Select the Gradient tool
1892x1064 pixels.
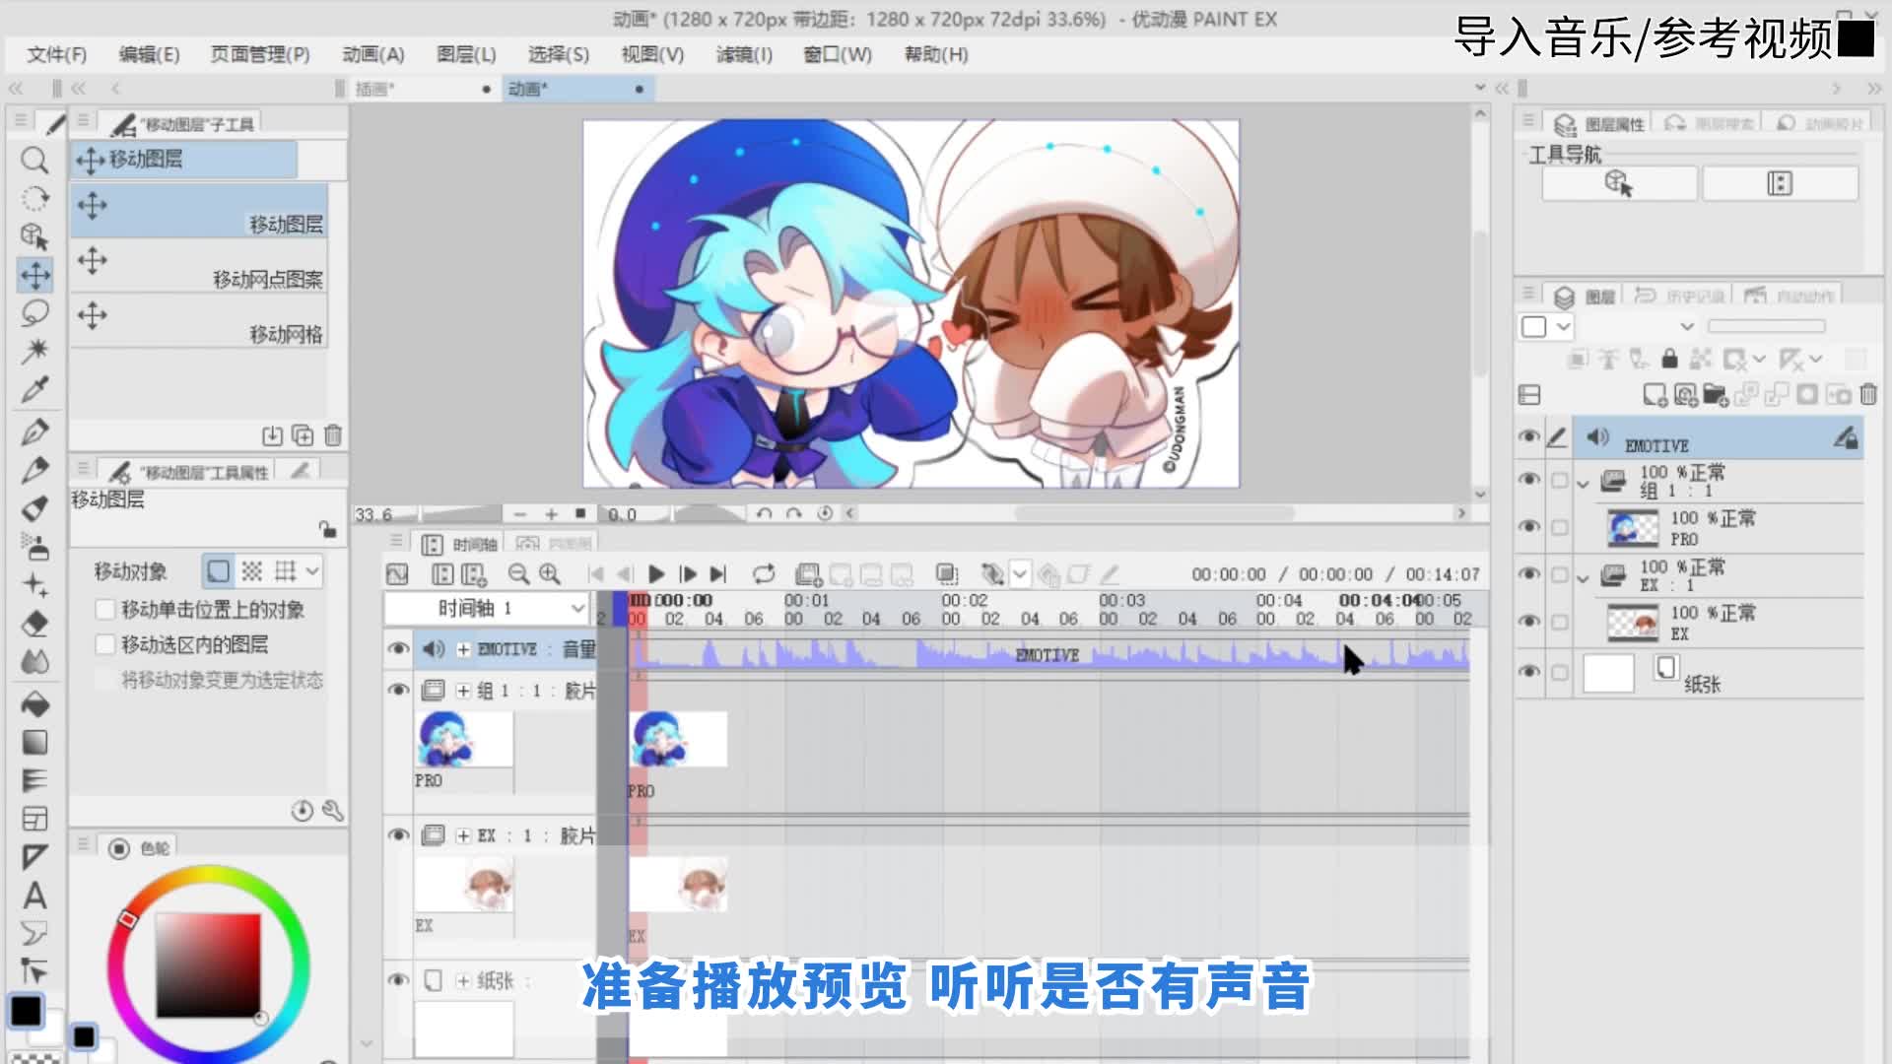coord(34,742)
